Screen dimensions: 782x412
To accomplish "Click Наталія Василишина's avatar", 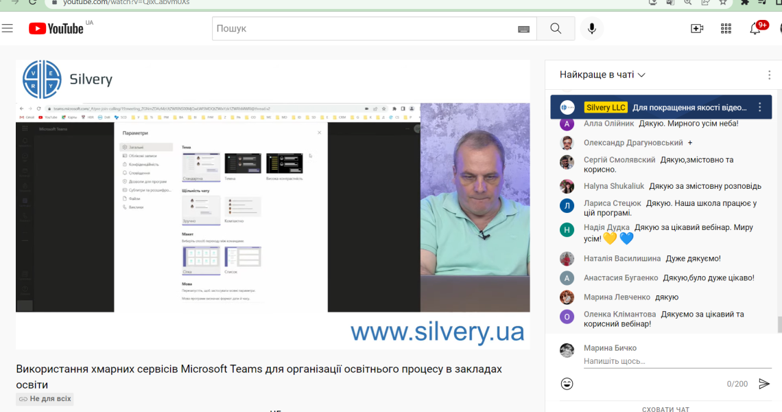I will pos(567,259).
